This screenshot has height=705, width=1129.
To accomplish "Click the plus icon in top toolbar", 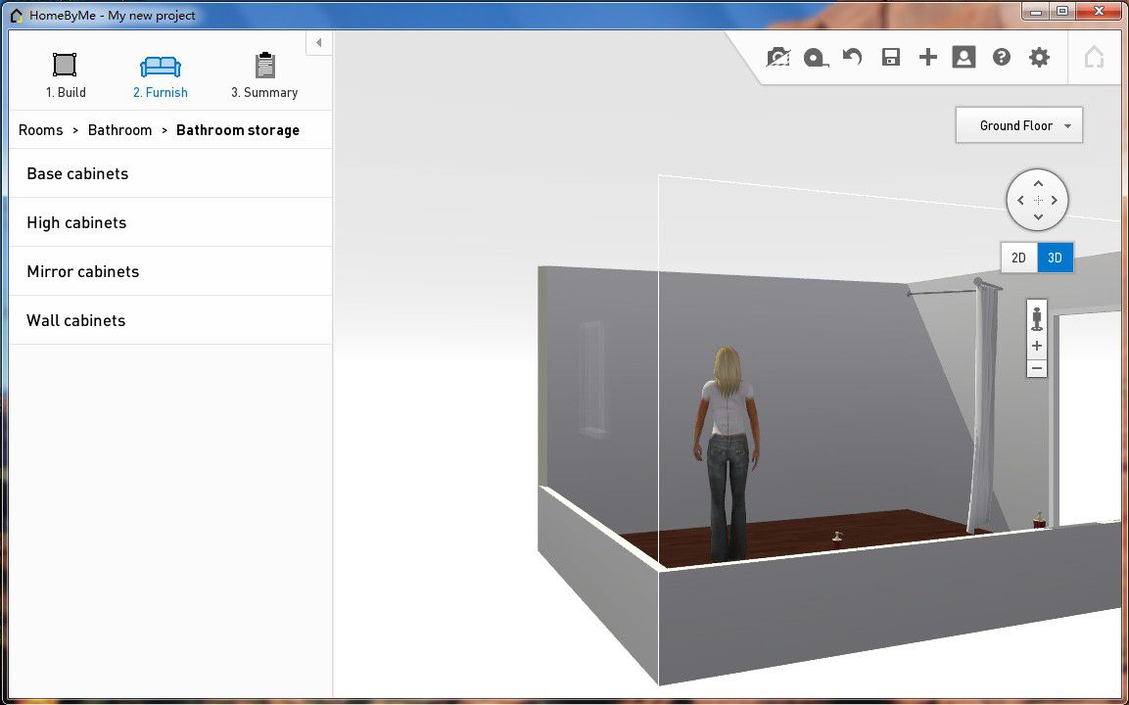I will coord(927,58).
